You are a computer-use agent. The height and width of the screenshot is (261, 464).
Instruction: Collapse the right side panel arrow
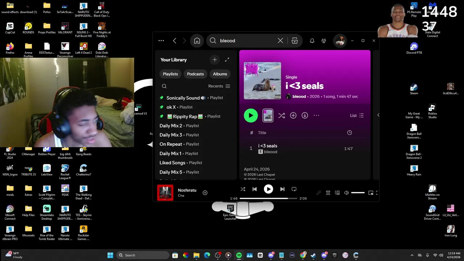378,115
